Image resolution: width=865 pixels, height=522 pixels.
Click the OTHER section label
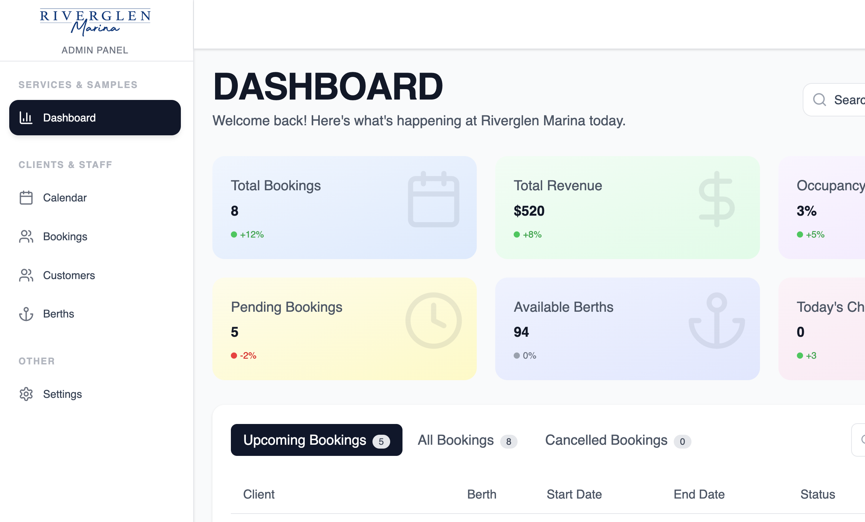[37, 361]
